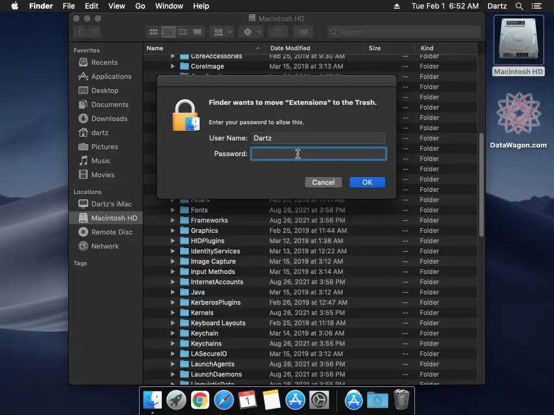Open Safari from the Dock

pos(223,400)
